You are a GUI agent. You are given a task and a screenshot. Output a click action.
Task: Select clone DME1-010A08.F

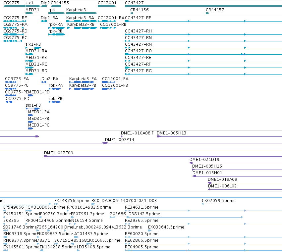(138, 133)
